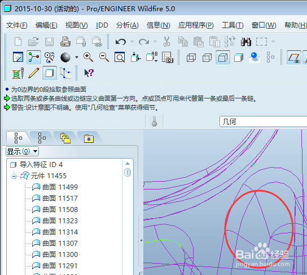Print using the printer icon
The image size is (307, 275).
click(x=65, y=42)
